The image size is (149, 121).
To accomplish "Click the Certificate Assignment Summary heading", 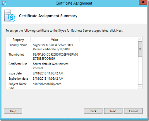I will tap(48, 16).
